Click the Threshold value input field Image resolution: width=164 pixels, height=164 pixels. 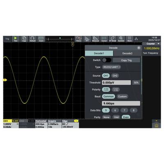tap(116, 83)
